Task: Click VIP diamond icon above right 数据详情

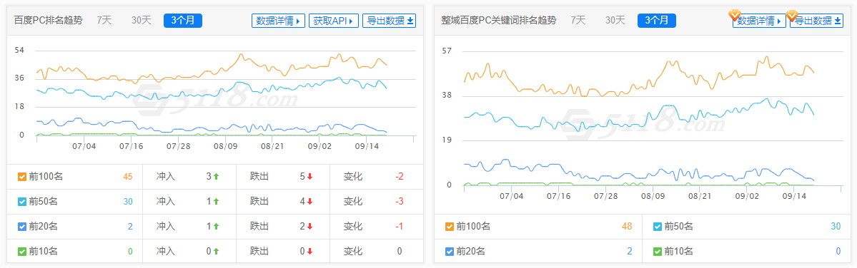Action: [735, 15]
